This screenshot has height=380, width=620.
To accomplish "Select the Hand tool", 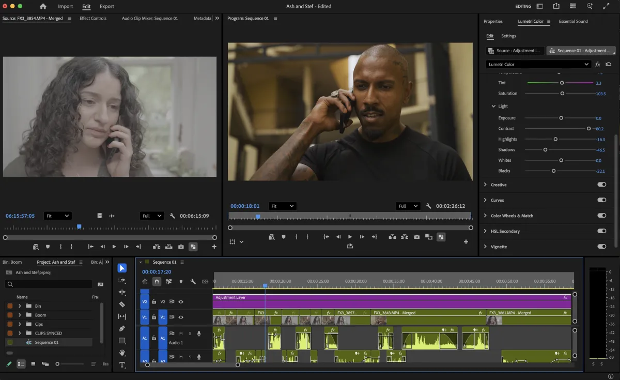I will (122, 353).
